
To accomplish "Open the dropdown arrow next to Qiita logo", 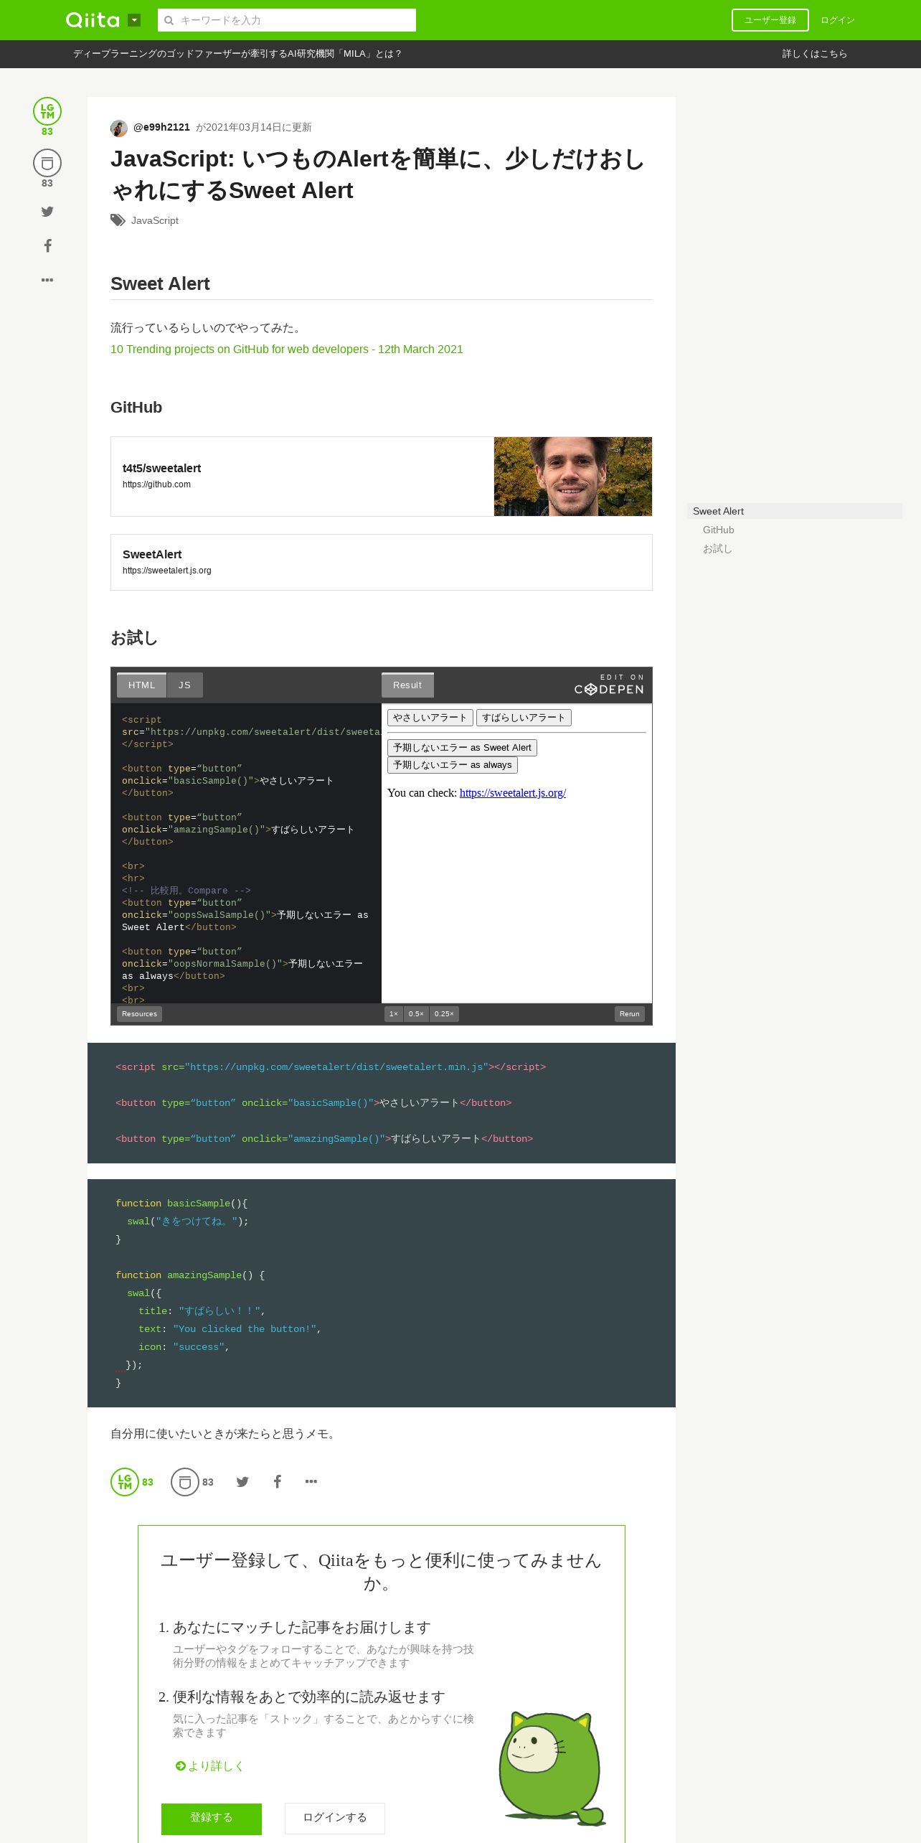I will tap(134, 20).
